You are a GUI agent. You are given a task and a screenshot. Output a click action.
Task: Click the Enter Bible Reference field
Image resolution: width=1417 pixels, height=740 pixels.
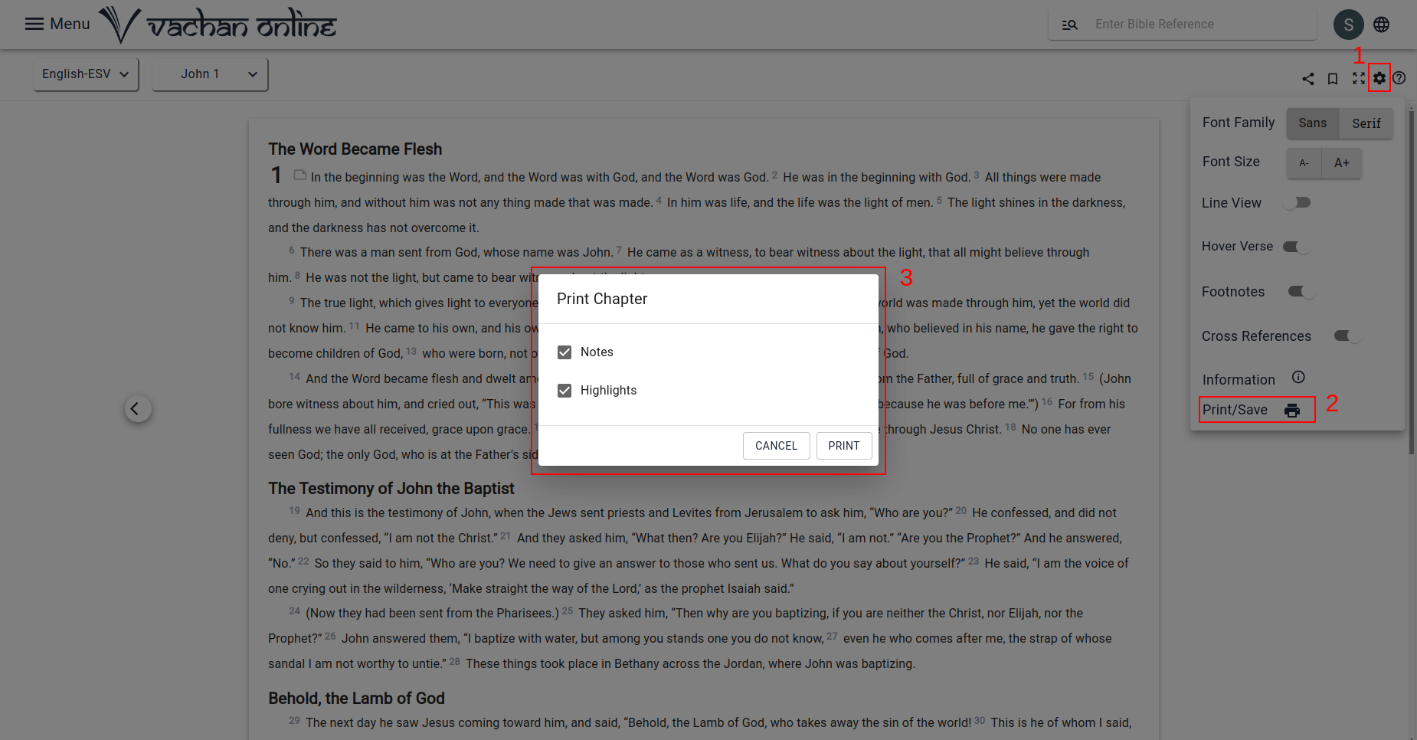click(x=1199, y=25)
